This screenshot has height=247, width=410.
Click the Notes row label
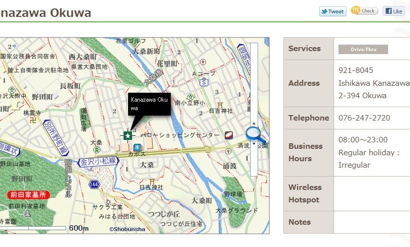(300, 222)
